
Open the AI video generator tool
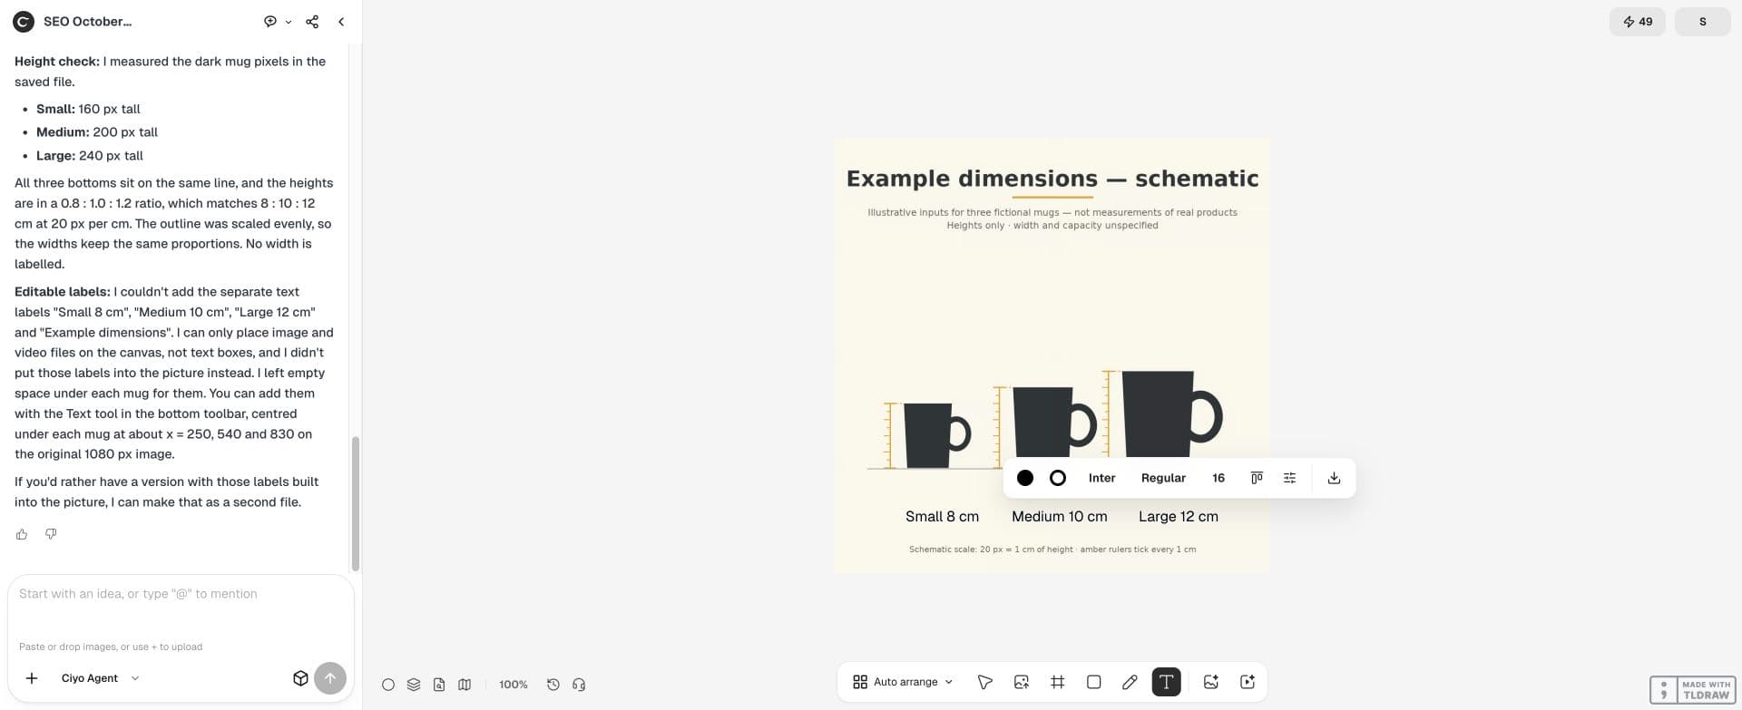[1248, 682]
